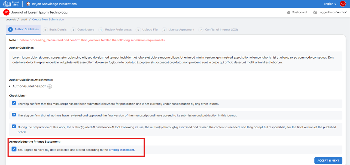Go to the Basic Details step tab

click(x=55, y=30)
